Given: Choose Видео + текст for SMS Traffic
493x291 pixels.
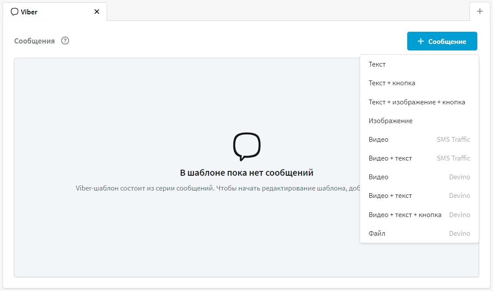Looking at the screenshot, I should coord(419,158).
